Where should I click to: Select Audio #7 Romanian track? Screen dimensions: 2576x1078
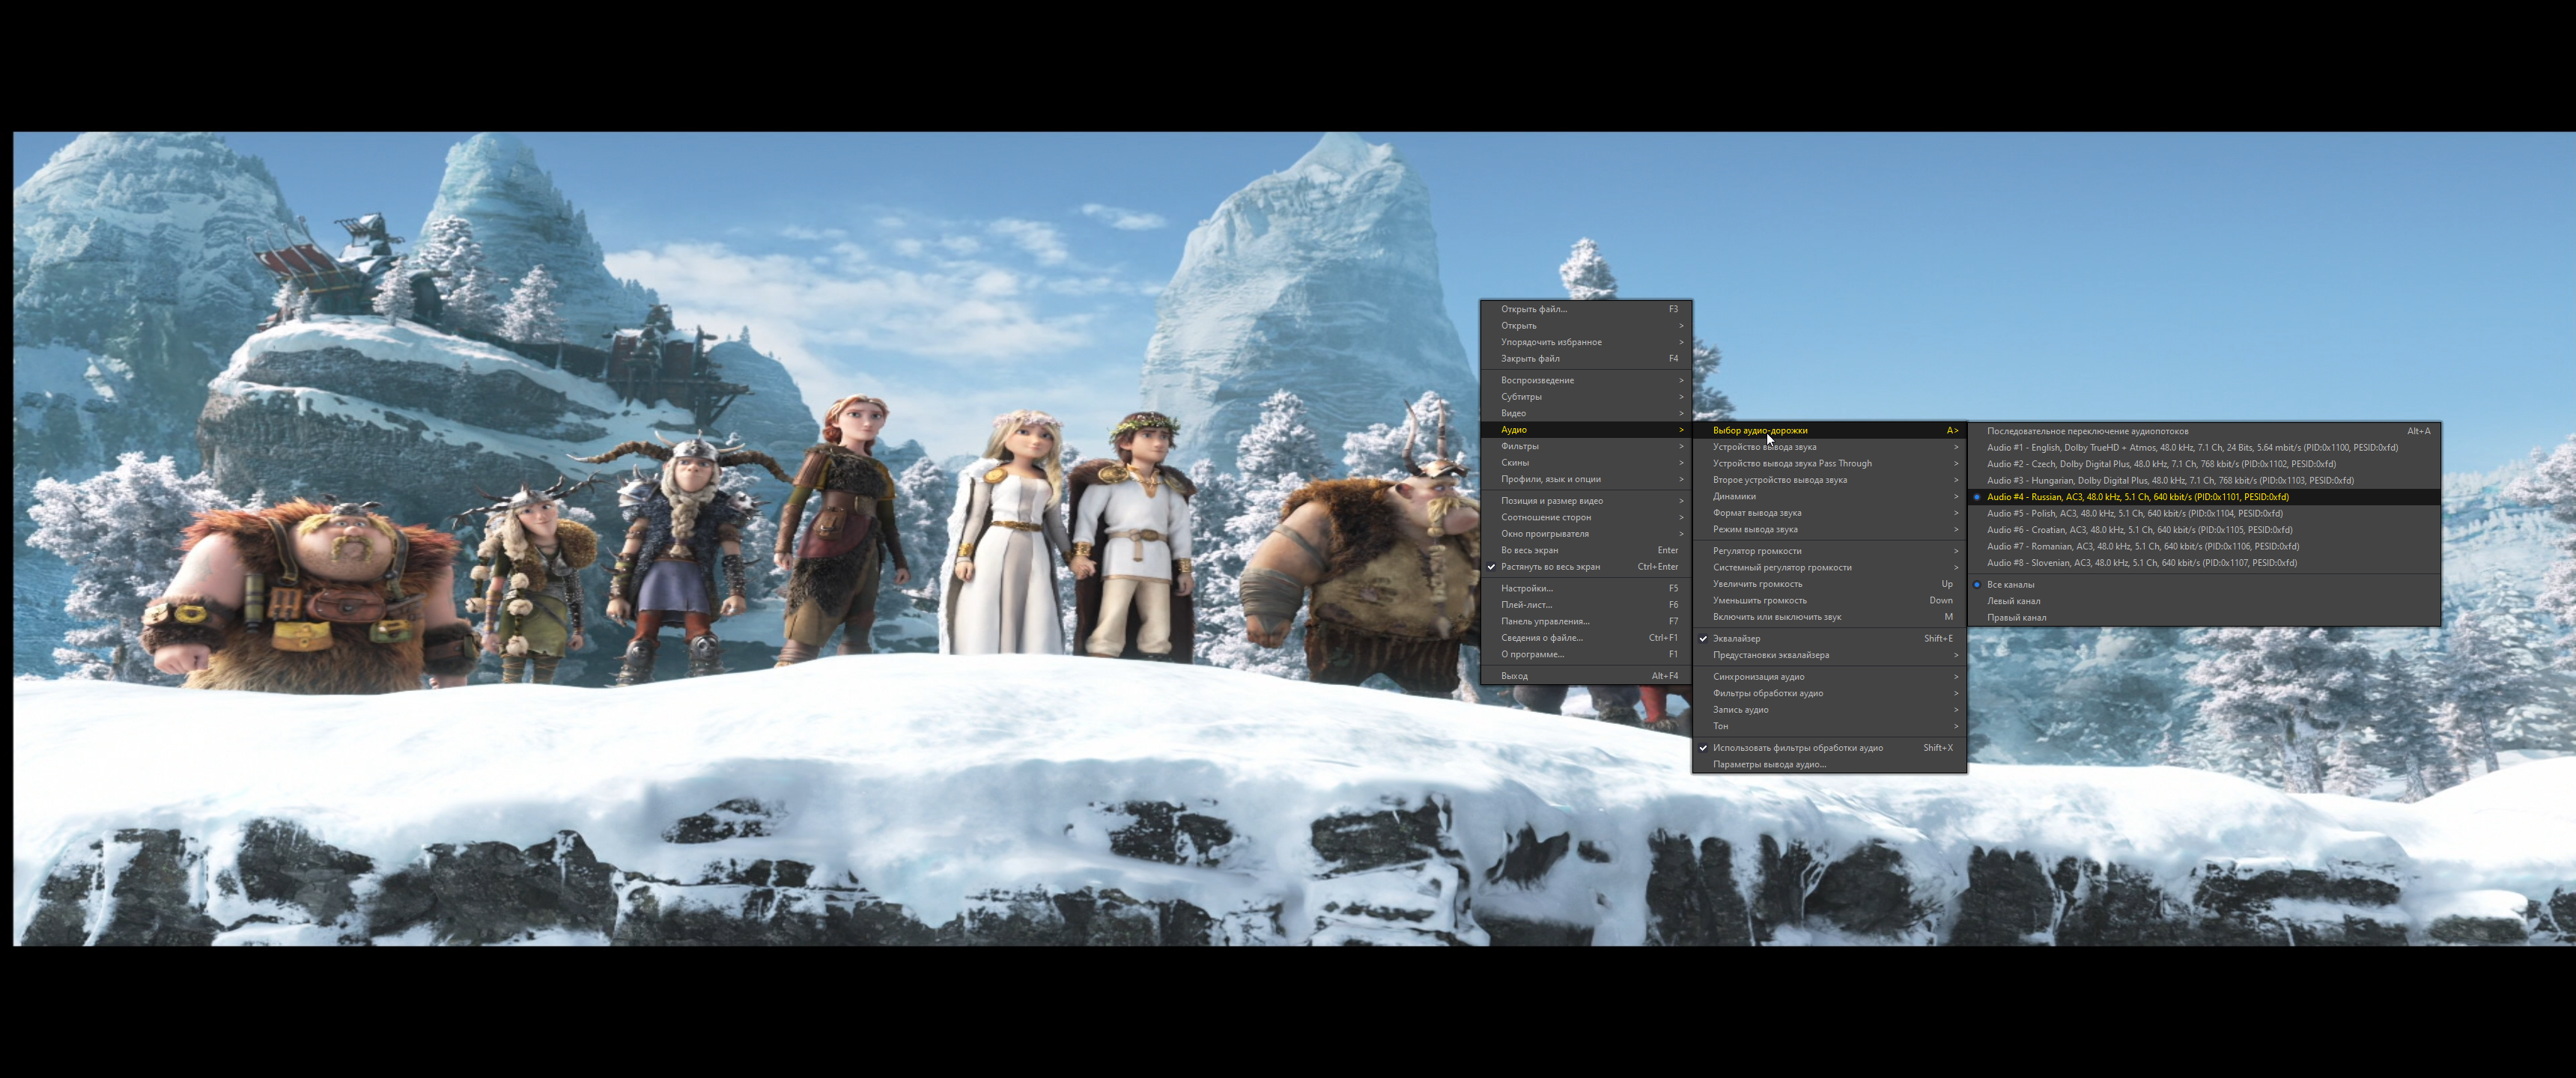click(2203, 546)
